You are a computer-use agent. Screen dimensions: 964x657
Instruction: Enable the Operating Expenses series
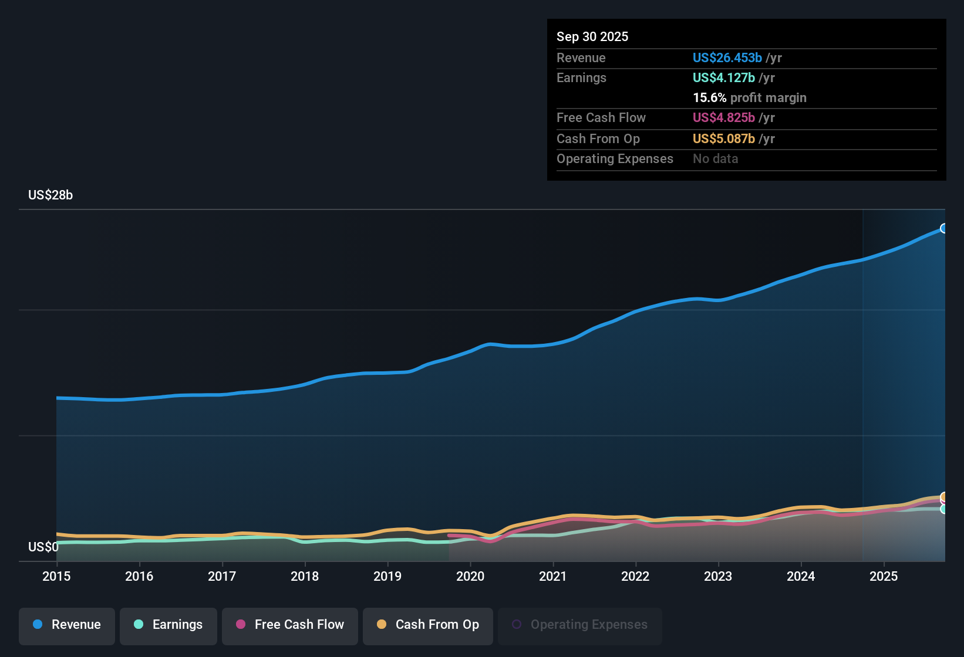click(x=580, y=625)
